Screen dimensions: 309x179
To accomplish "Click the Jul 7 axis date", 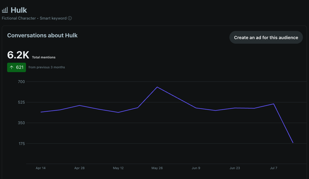I will click(274, 168).
